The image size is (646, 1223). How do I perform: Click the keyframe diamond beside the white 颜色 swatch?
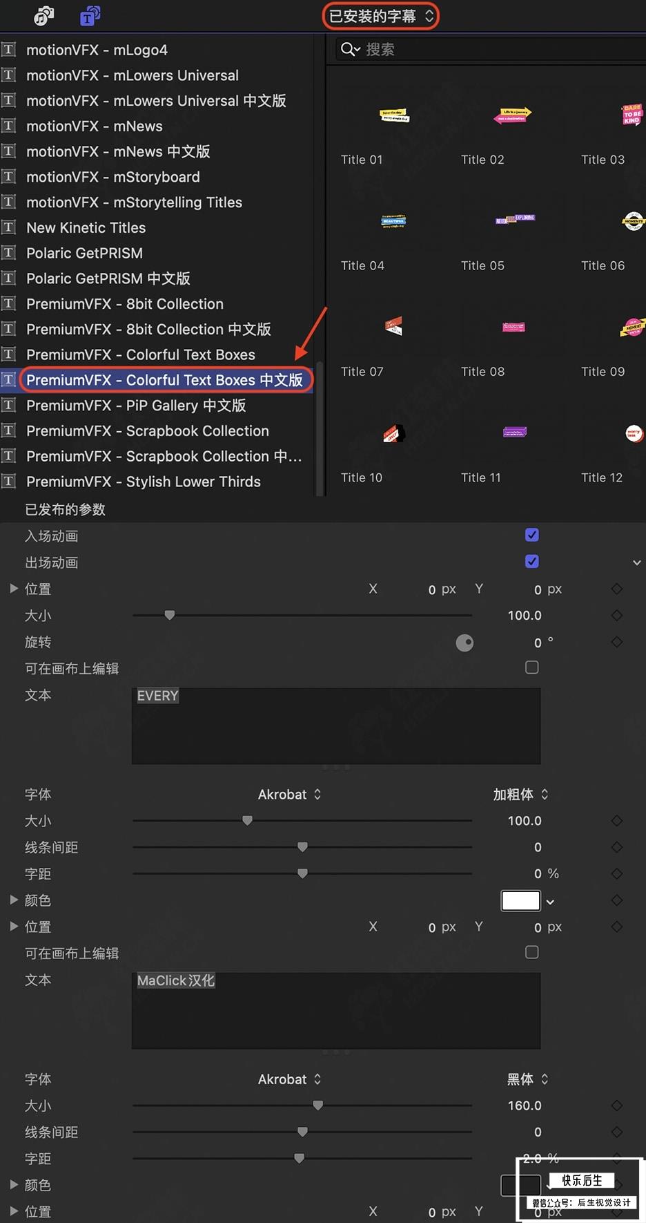click(617, 900)
